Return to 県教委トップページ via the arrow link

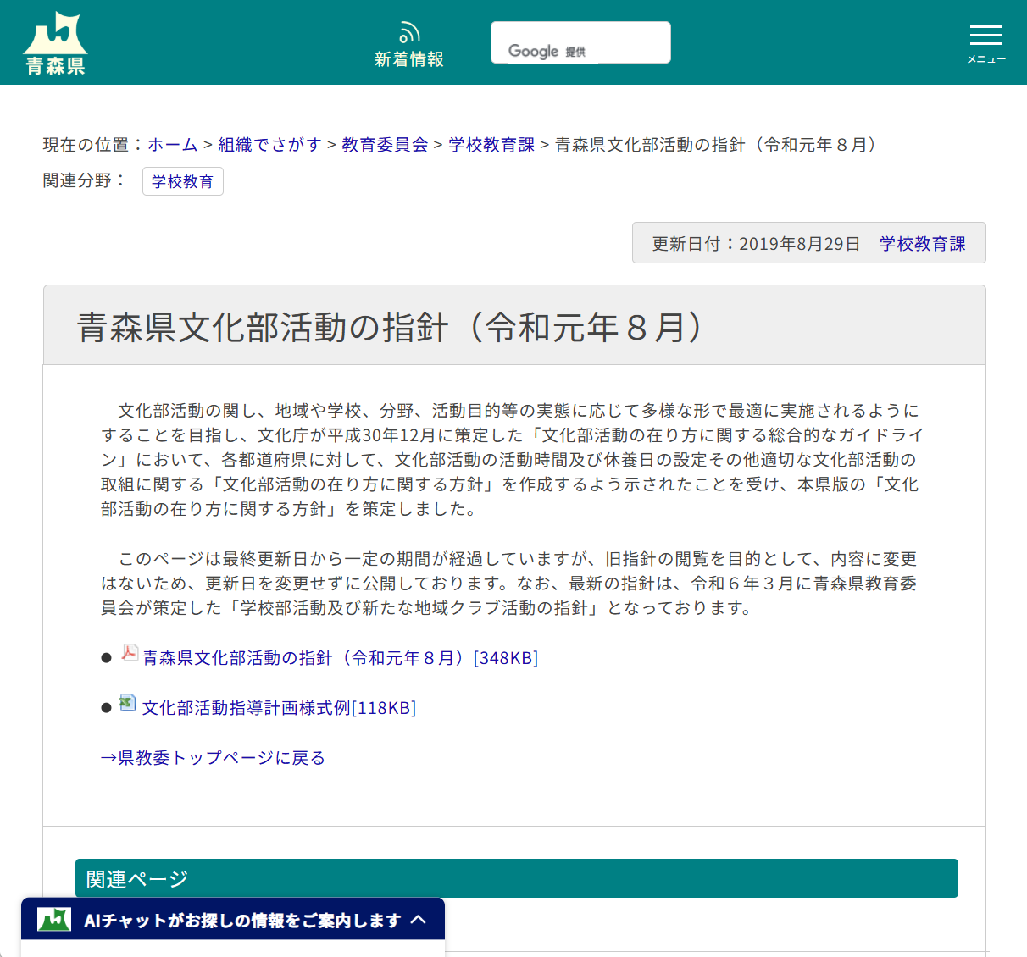(214, 757)
